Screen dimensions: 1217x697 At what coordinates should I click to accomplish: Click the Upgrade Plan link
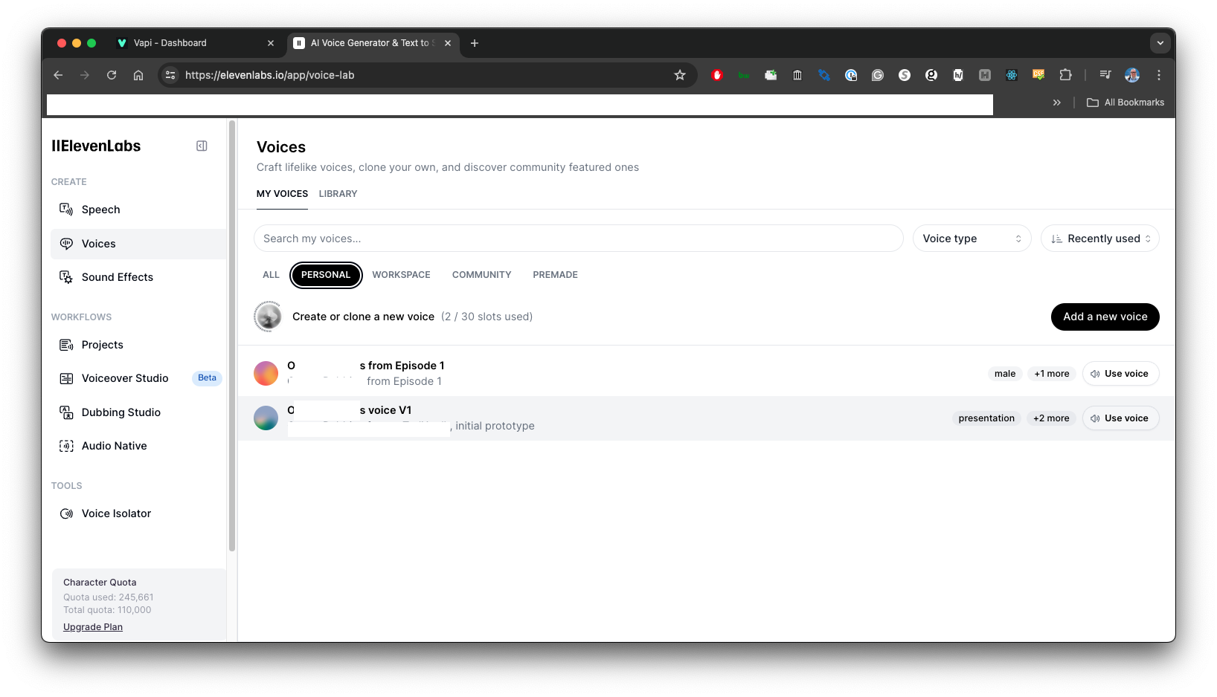click(93, 627)
